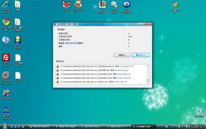The height and width of the screenshot is (129, 206).
Task: Click scan log scrollbar up arrow
Action: [148, 66]
